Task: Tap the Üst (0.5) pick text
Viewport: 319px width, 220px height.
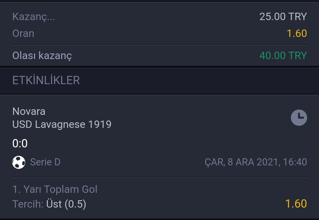Action: click(66, 204)
